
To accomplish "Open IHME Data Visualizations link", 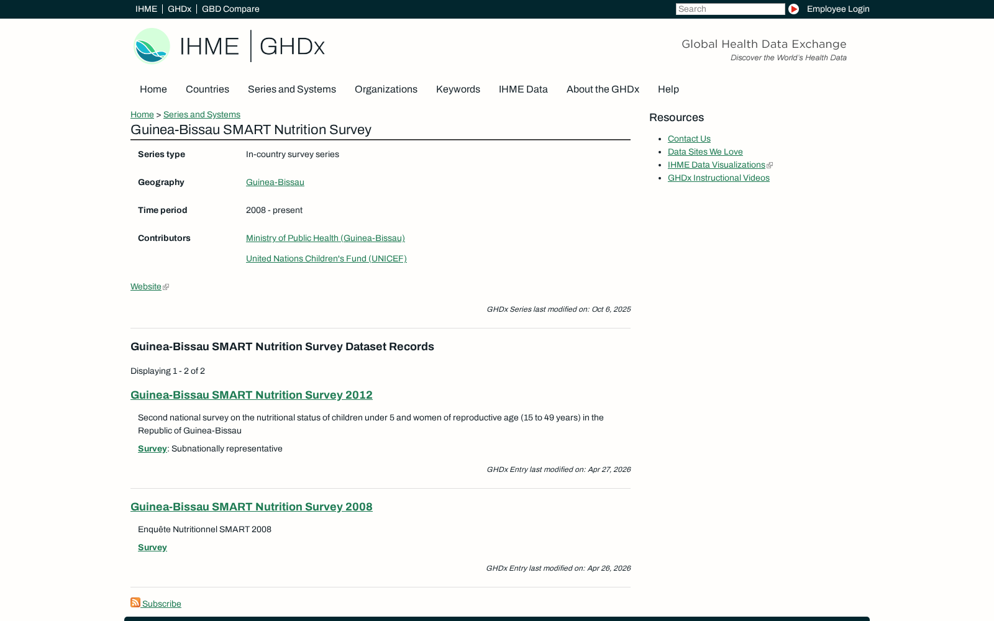I will (716, 165).
